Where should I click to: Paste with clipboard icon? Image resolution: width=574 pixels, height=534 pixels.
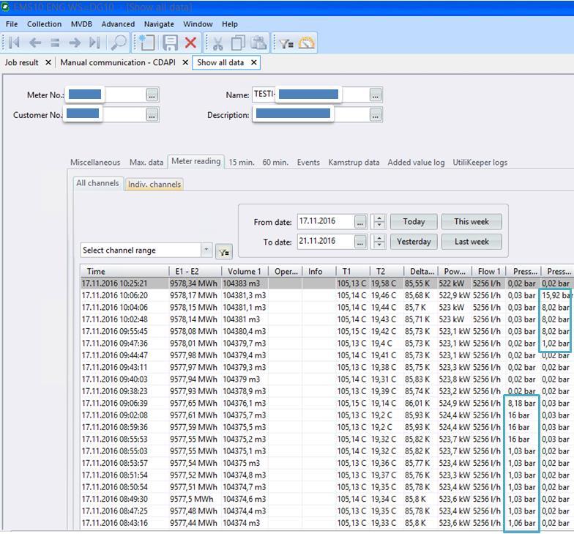[x=258, y=42]
